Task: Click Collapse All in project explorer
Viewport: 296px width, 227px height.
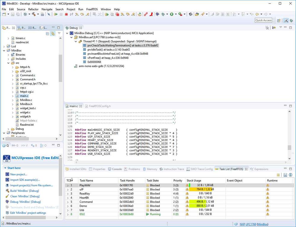Action: tap(47, 34)
